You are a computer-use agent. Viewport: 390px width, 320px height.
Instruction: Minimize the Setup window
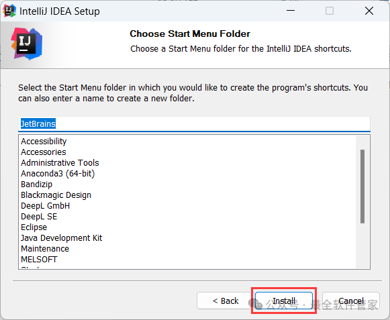(x=290, y=11)
